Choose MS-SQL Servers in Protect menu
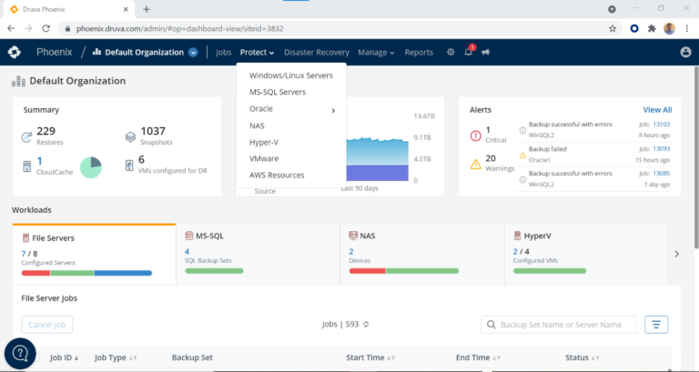Image resolution: width=699 pixels, height=372 pixels. (277, 92)
